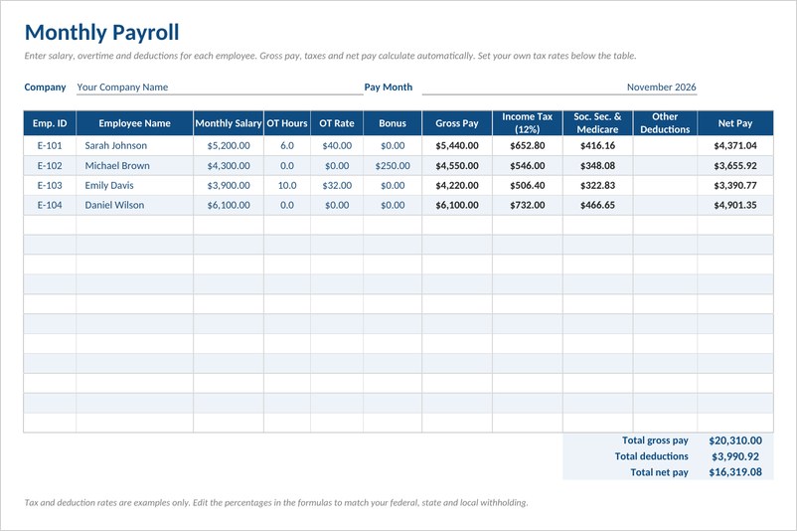Image resolution: width=797 pixels, height=531 pixels.
Task: Click the Pay Month label
Action: tap(389, 87)
